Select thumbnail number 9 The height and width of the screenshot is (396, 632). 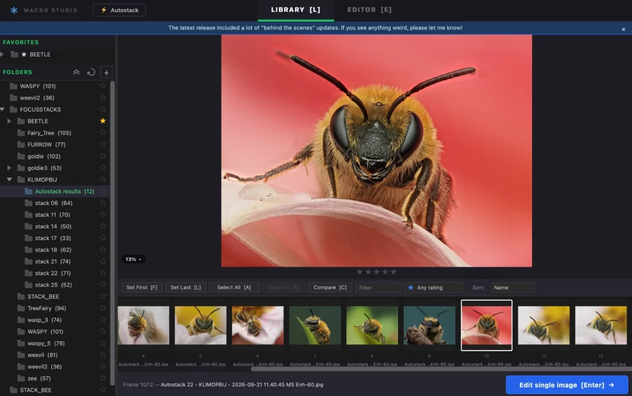tap(430, 325)
